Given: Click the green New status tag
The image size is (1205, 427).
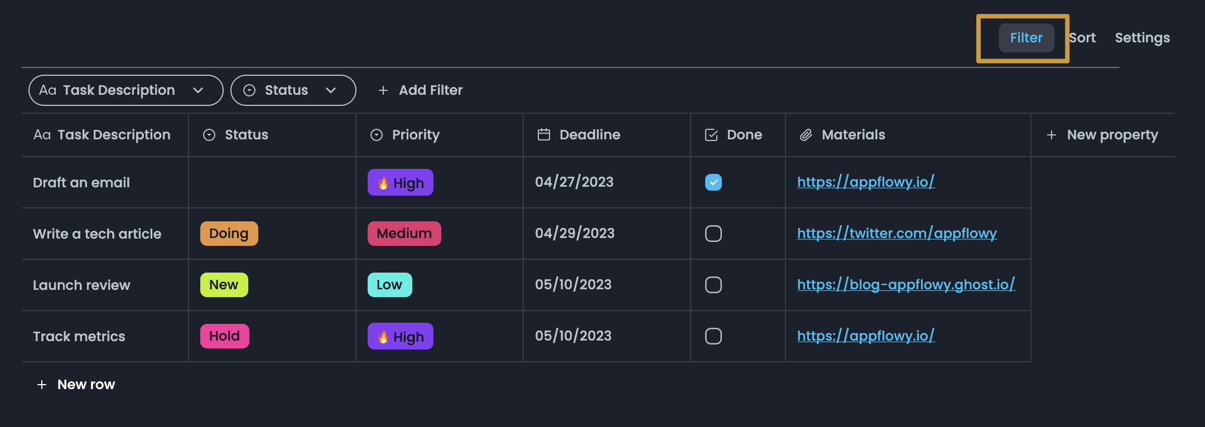Looking at the screenshot, I should pos(224,285).
